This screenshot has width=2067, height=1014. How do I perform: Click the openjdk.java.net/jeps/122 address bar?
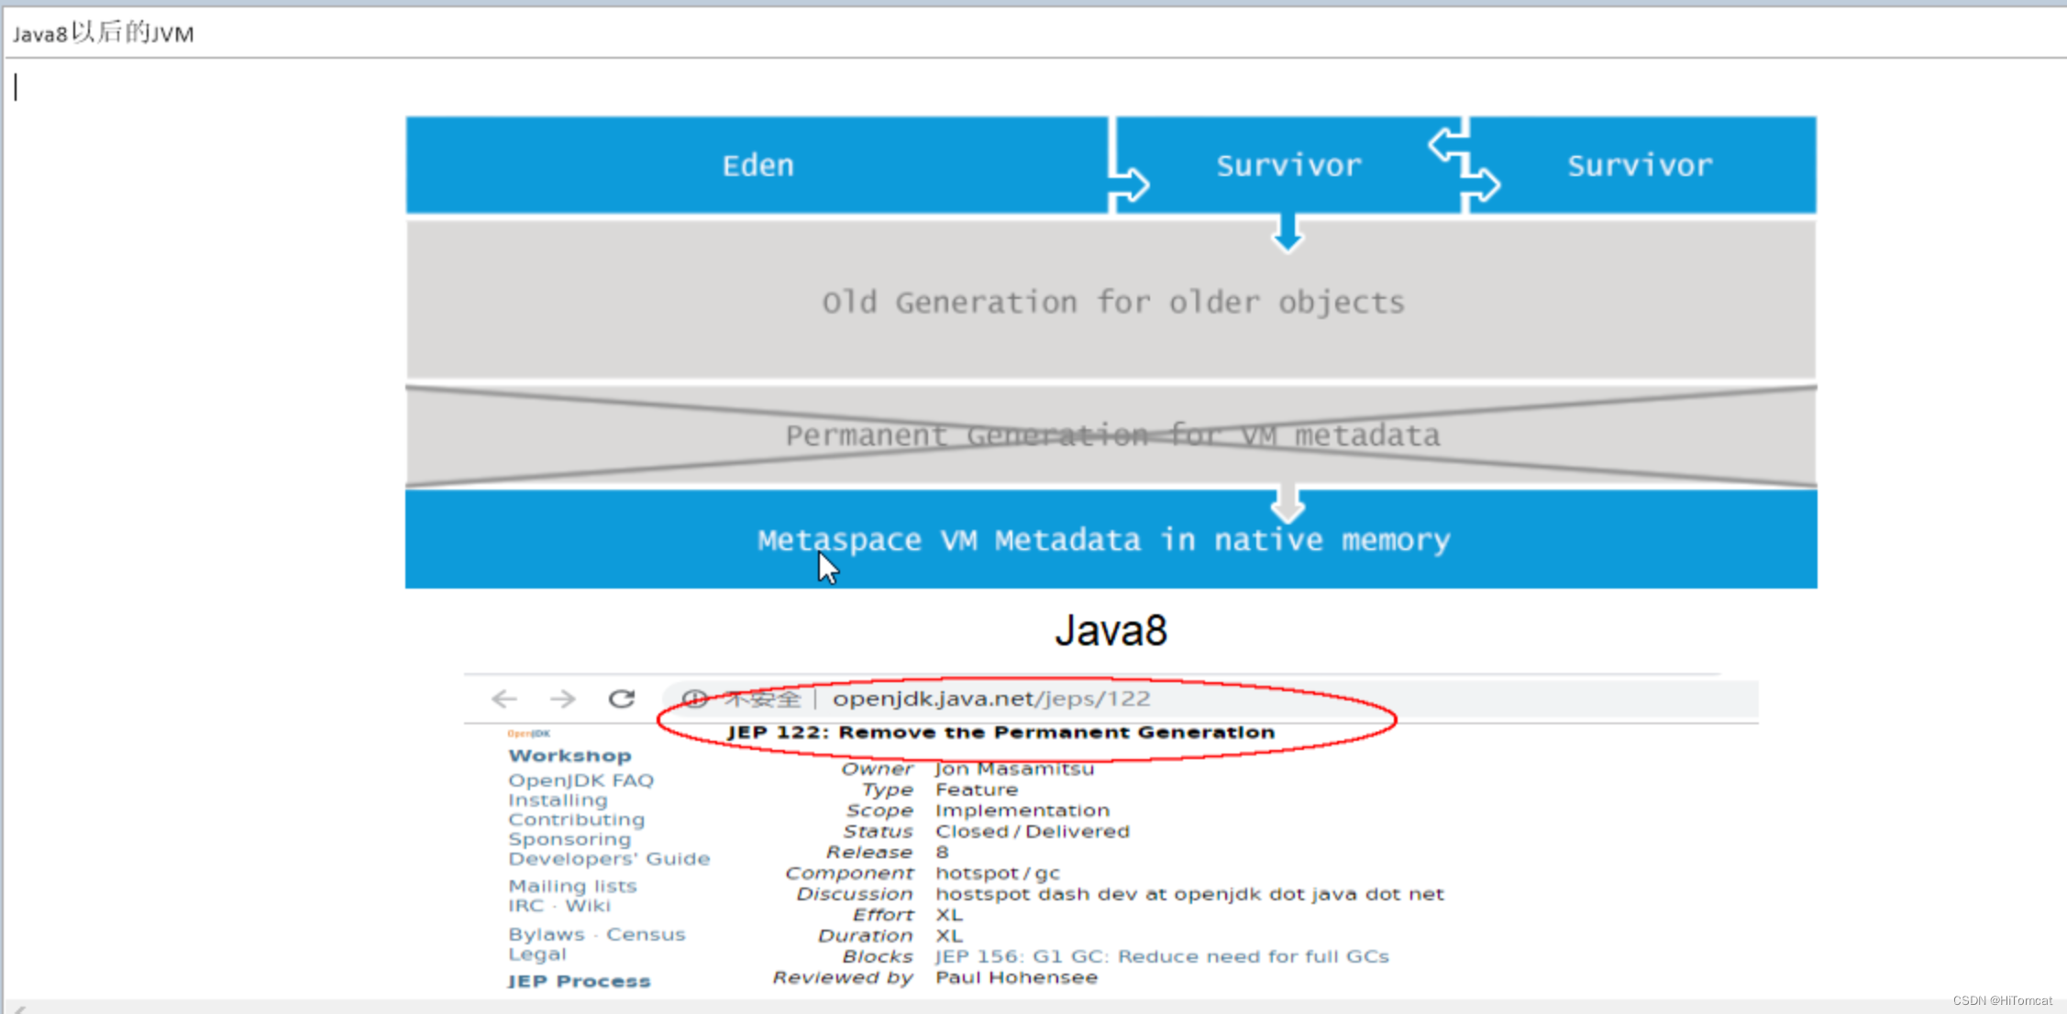click(990, 700)
